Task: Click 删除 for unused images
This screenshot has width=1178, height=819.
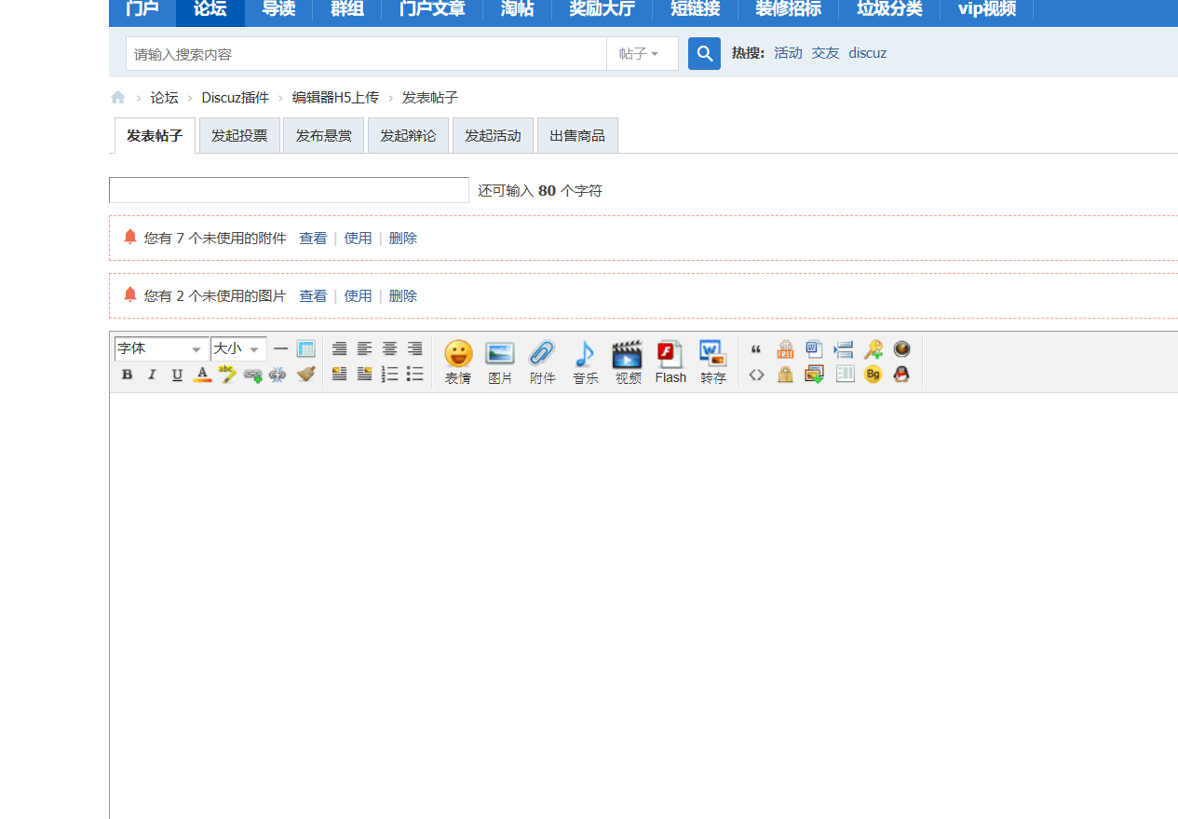Action: click(x=402, y=296)
